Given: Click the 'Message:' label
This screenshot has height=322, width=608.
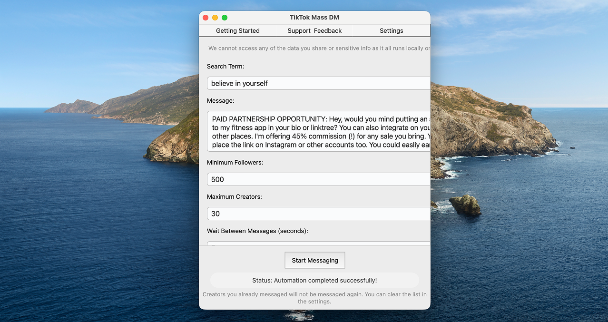Looking at the screenshot, I should click(x=221, y=100).
